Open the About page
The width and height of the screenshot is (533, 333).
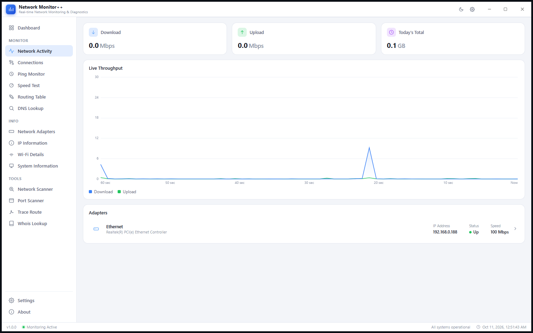click(x=39, y=312)
